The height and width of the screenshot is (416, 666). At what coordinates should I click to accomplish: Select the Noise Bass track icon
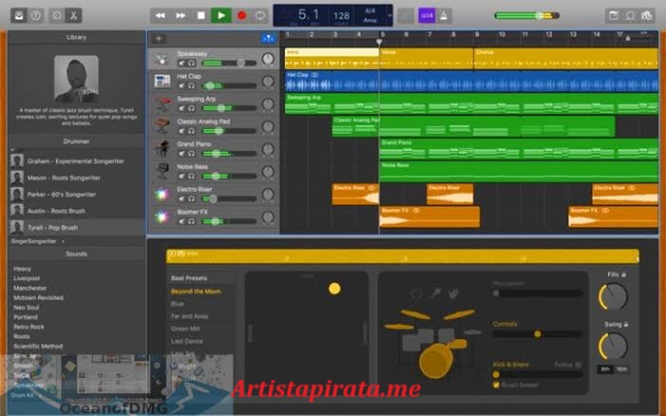tap(162, 172)
